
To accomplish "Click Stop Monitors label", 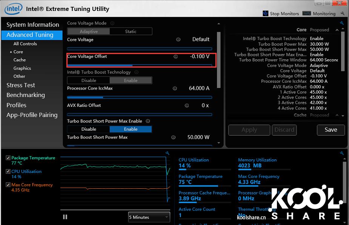I will (284, 14).
